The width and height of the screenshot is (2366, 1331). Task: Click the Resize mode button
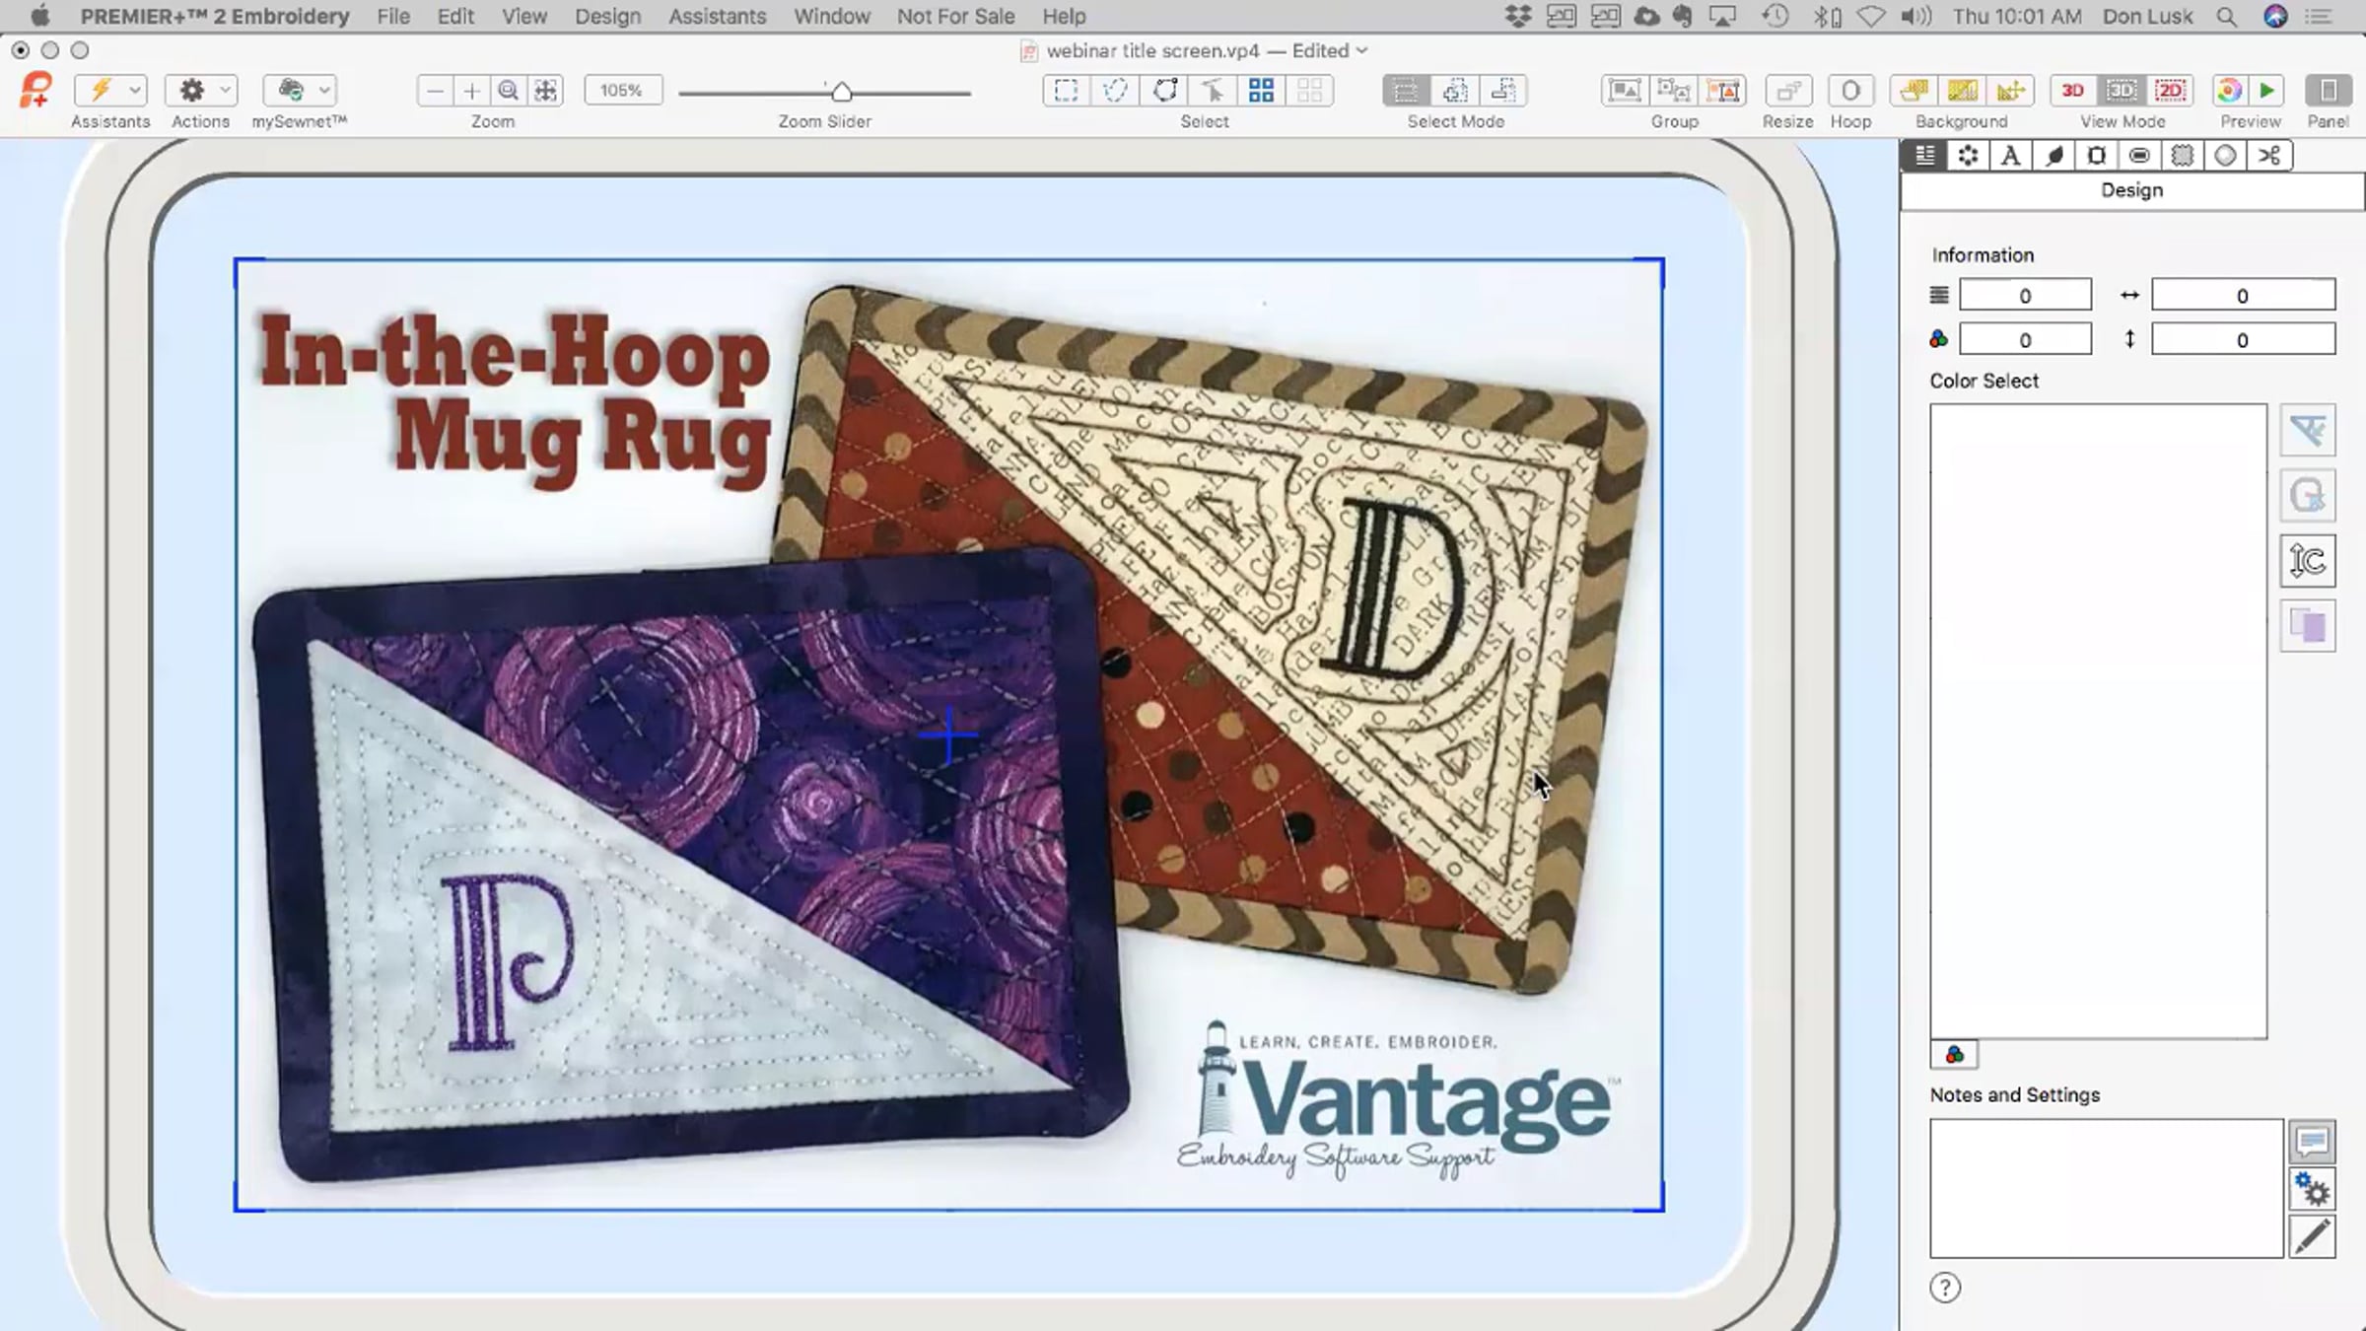pyautogui.click(x=1788, y=91)
